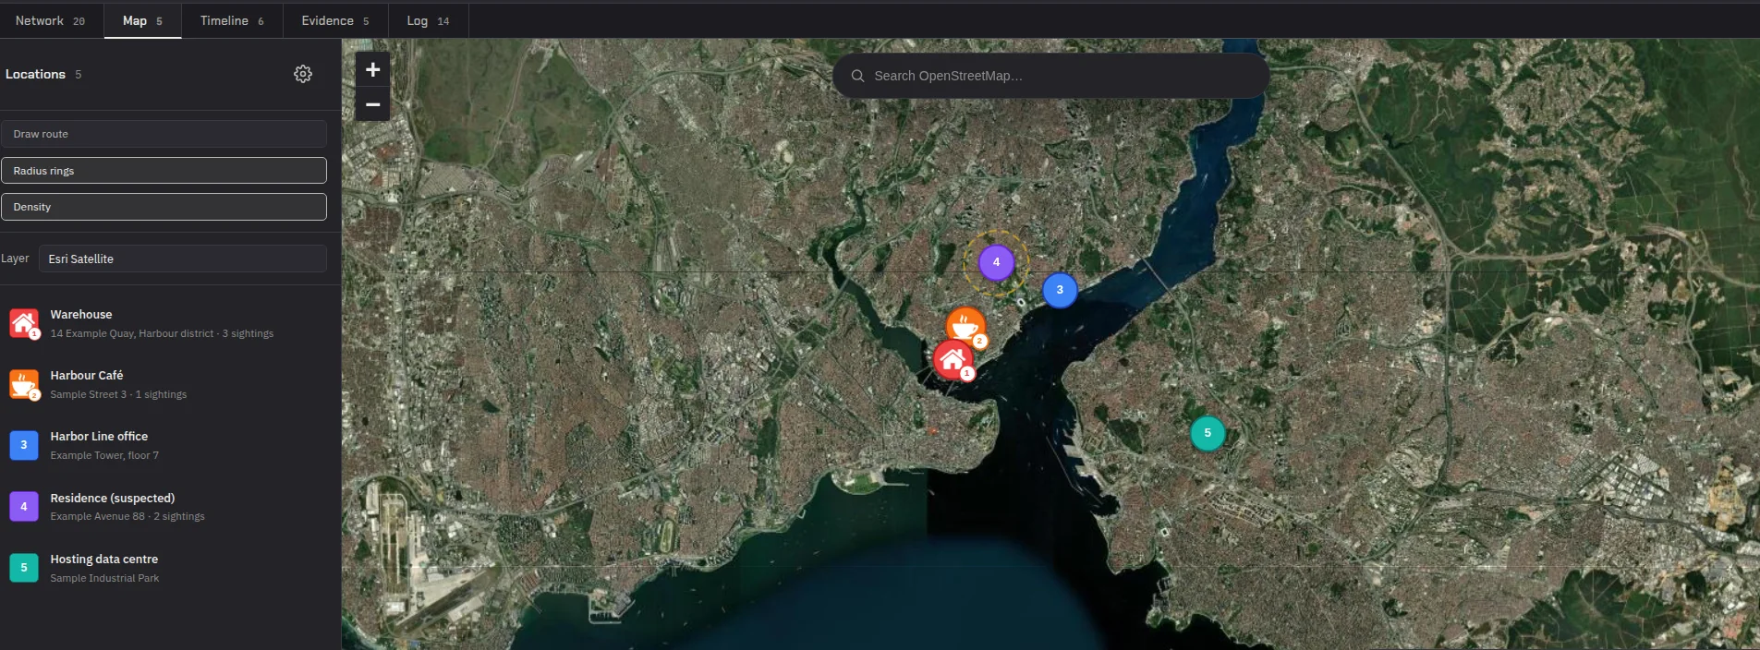Switch to the Network tab
Screen dimensions: 1760x650
click(x=50, y=20)
